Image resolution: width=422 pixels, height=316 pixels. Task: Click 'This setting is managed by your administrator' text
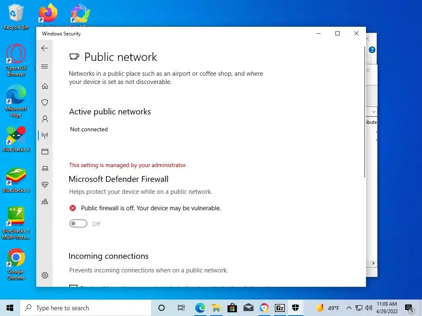point(128,165)
